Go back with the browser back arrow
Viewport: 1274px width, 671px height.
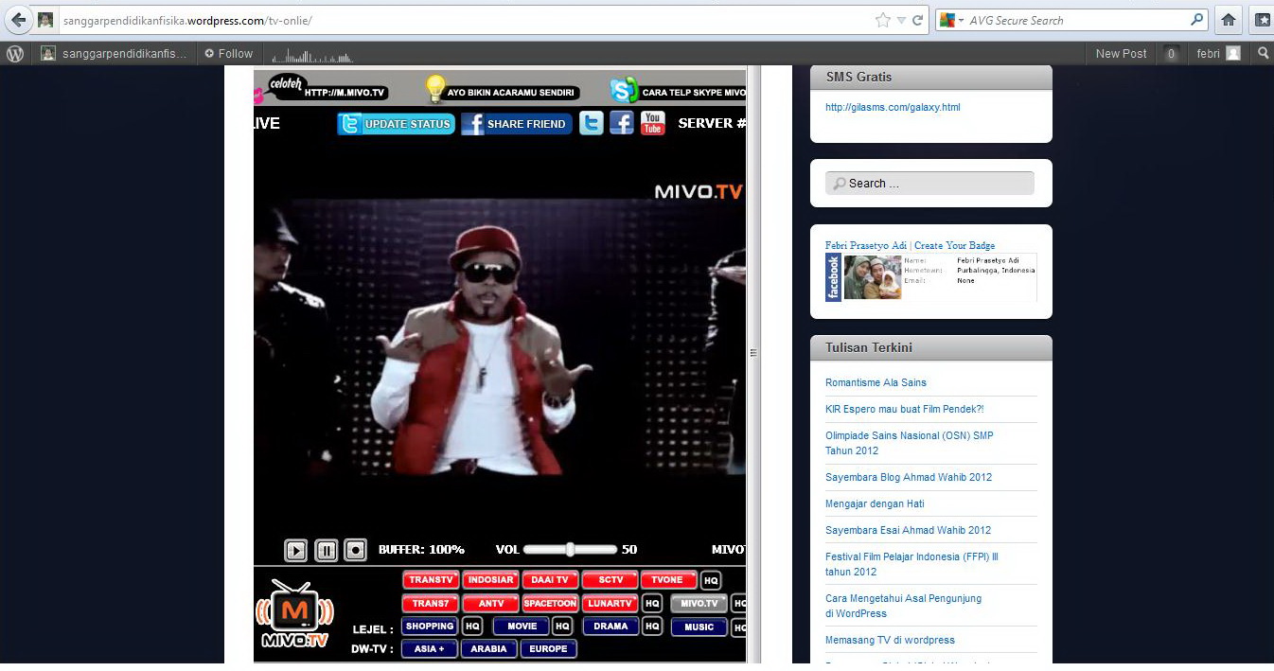tap(18, 19)
